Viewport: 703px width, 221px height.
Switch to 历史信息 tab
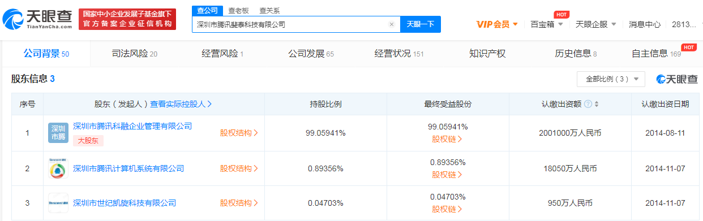[576, 54]
